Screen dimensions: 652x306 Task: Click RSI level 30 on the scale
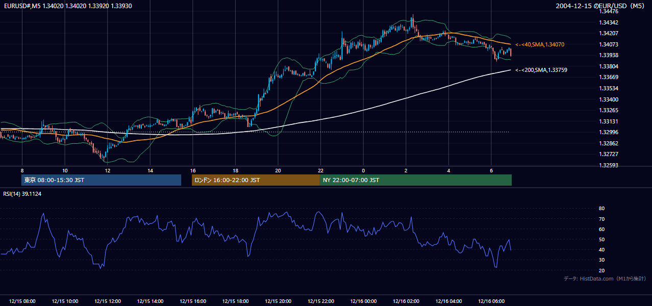(x=602, y=260)
